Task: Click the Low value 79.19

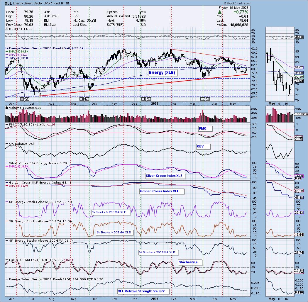Action: click(x=28, y=21)
